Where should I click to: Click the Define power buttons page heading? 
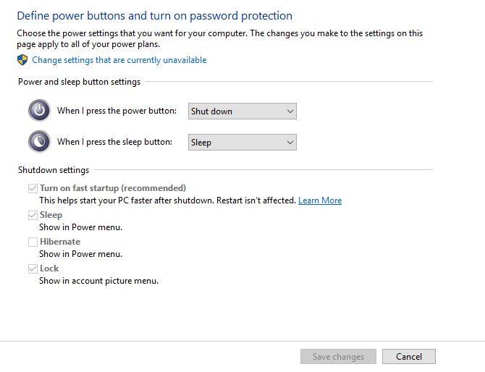coord(154,15)
